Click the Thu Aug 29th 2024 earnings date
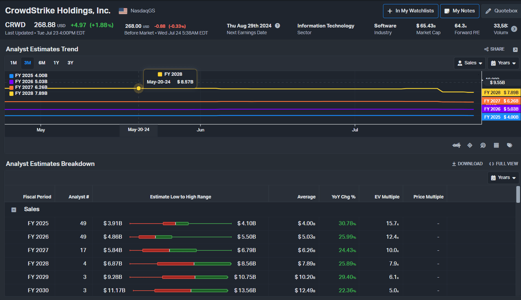Viewport: 521px width, 300px height. [249, 26]
